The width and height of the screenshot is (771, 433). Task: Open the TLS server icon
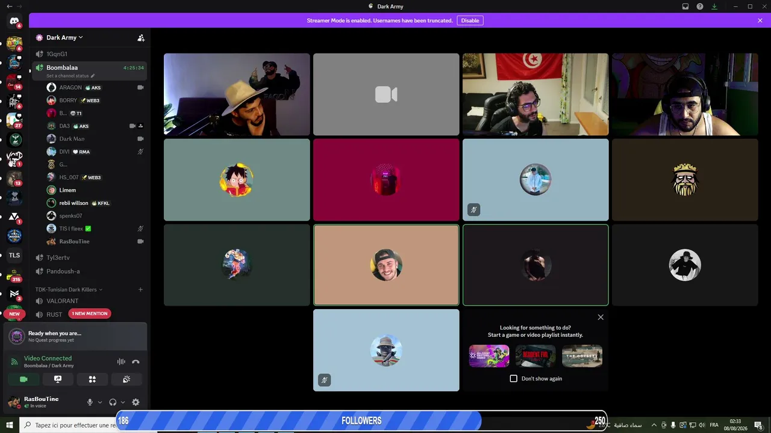[x=14, y=255]
